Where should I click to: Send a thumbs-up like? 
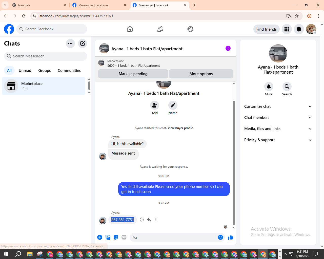point(231,237)
